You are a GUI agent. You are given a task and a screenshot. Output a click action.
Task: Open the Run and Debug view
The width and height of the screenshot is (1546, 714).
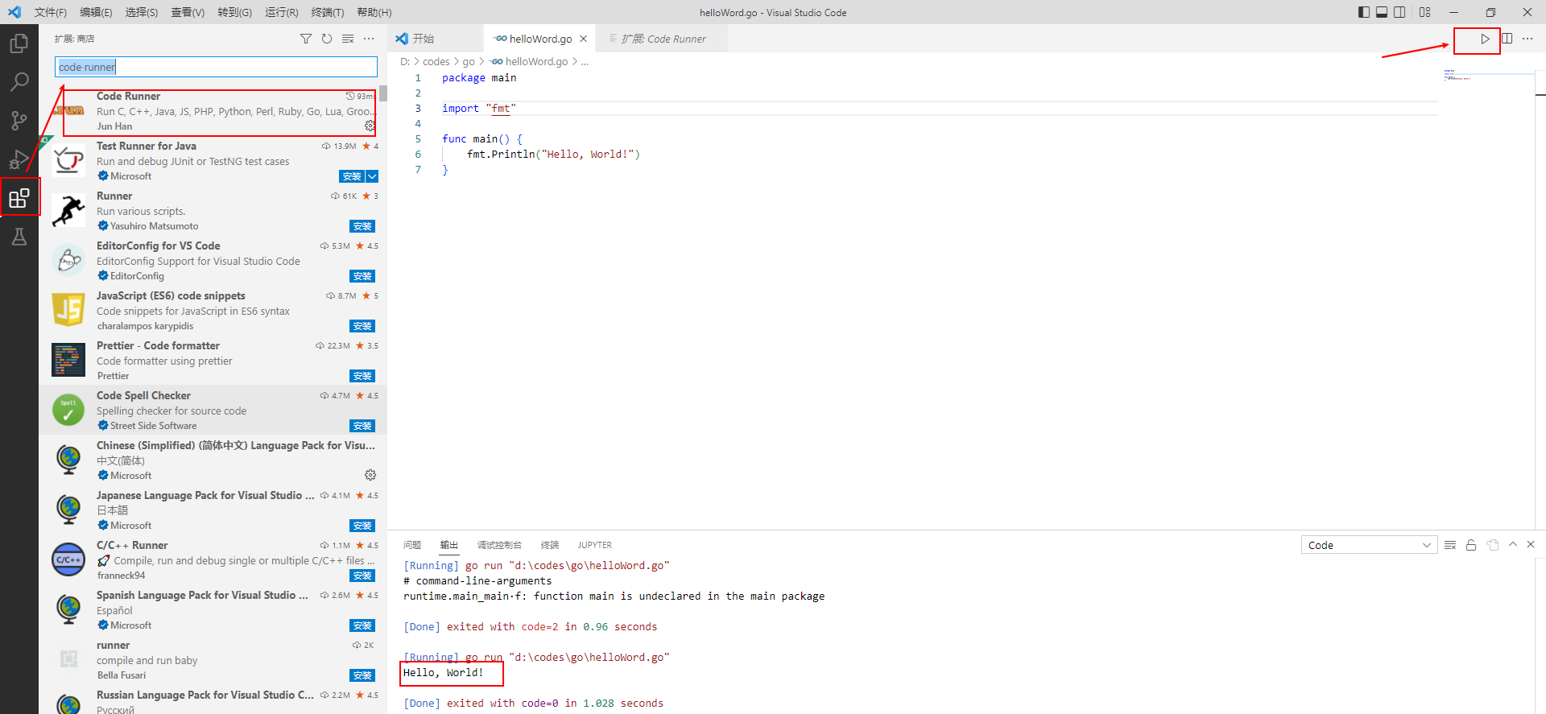coord(19,159)
